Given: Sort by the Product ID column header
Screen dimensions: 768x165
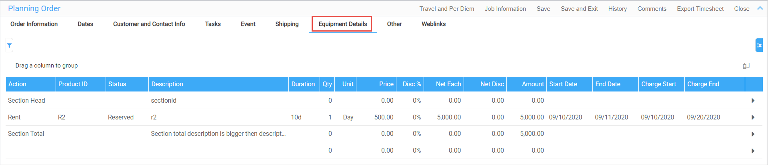Looking at the screenshot, I should tap(73, 84).
